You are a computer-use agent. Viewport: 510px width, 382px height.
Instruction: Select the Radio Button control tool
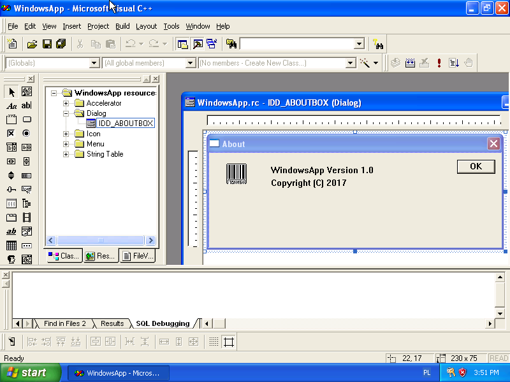click(x=27, y=134)
